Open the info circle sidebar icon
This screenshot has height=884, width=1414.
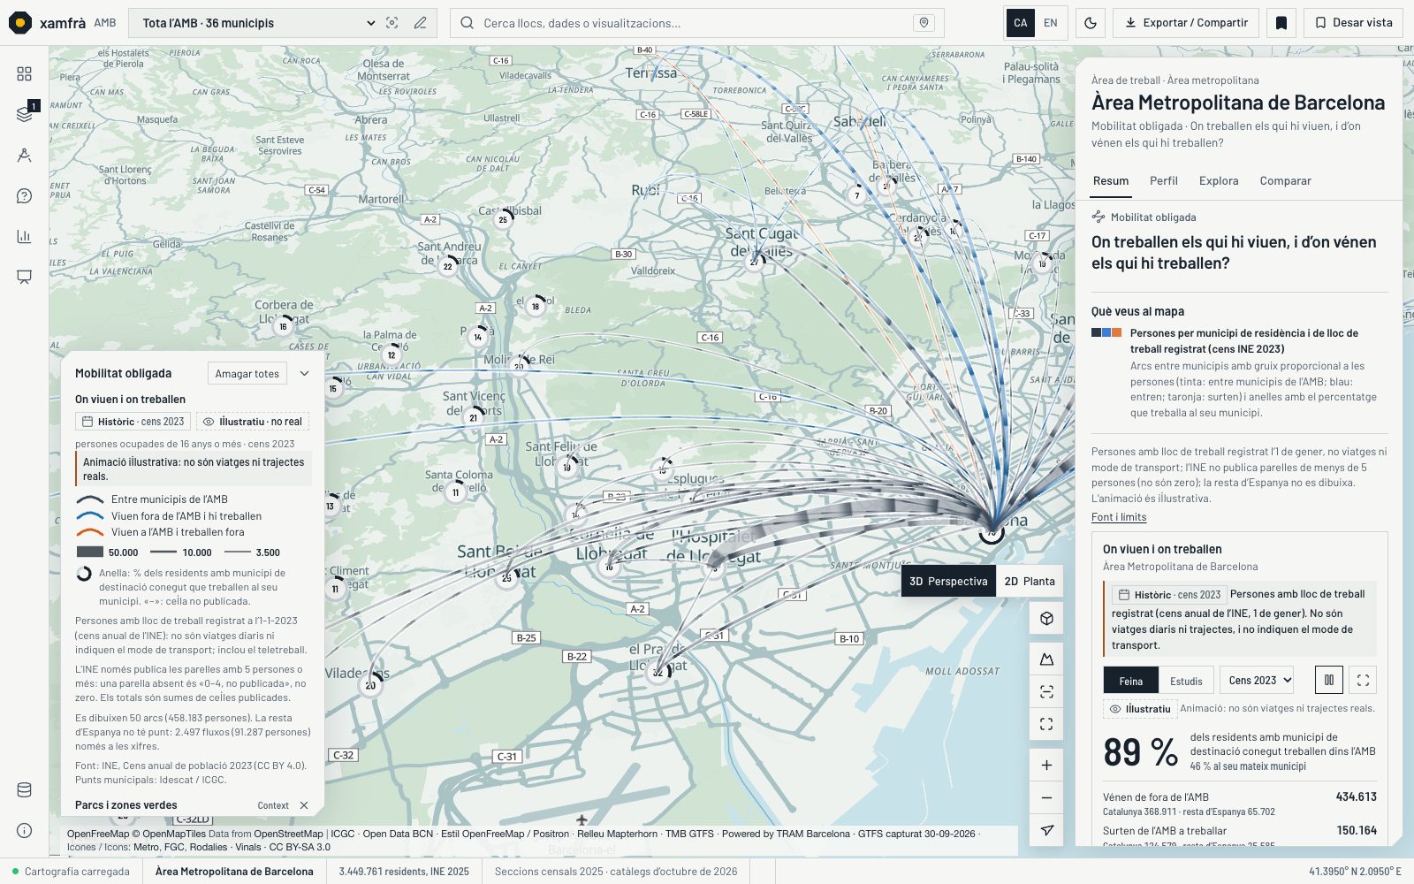pyautogui.click(x=24, y=830)
